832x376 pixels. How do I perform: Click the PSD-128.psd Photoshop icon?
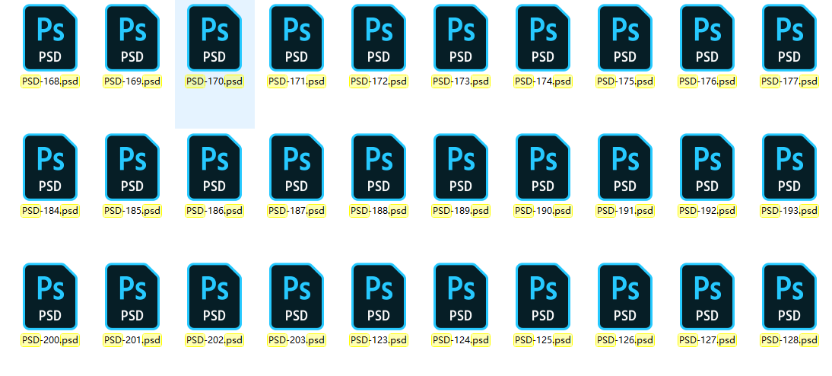pos(789,296)
